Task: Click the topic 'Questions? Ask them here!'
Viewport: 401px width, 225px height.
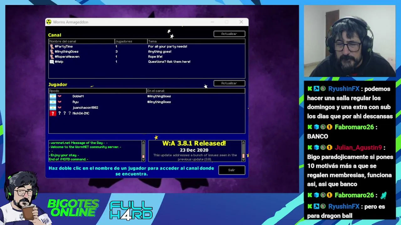Action: (169, 62)
